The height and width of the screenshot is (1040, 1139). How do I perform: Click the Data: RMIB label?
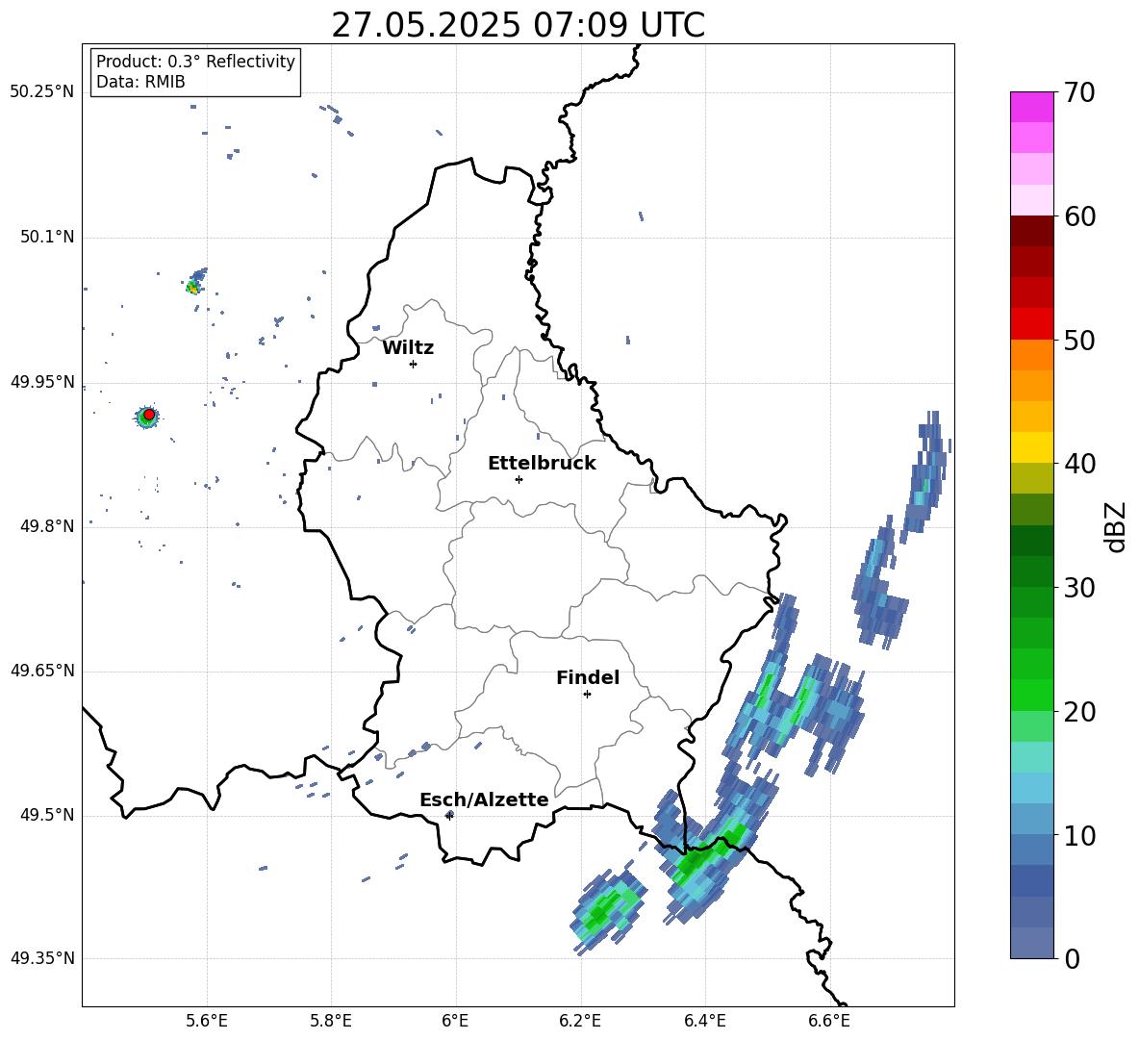click(x=140, y=82)
